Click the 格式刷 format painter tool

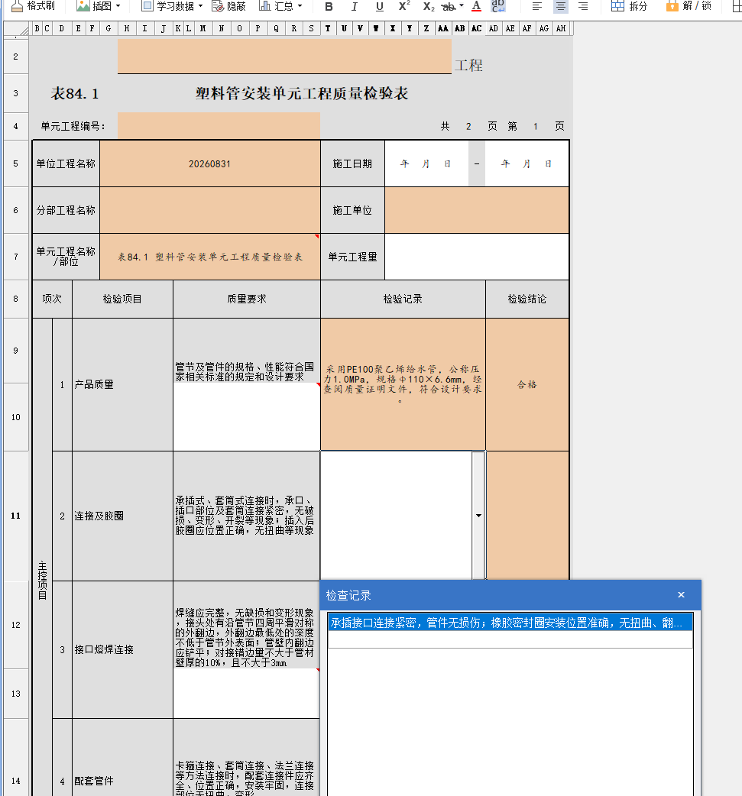[33, 6]
